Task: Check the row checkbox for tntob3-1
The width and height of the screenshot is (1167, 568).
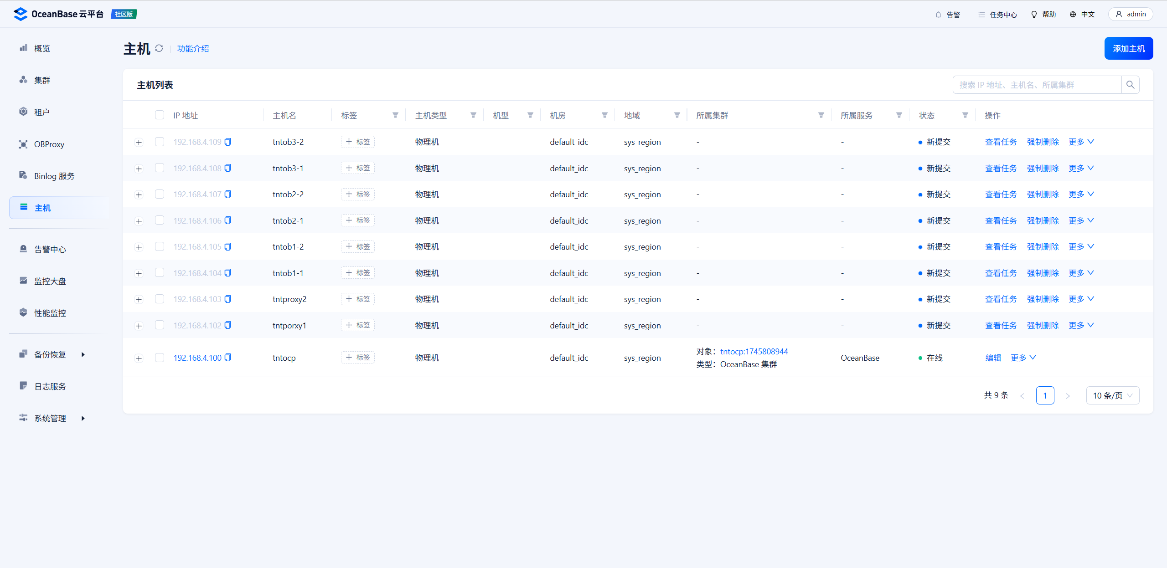Action: coord(159,168)
